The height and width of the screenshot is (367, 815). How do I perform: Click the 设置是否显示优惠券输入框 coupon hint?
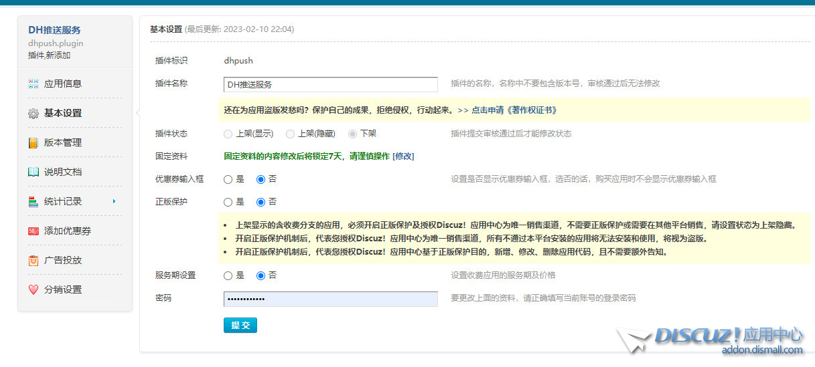click(x=583, y=179)
